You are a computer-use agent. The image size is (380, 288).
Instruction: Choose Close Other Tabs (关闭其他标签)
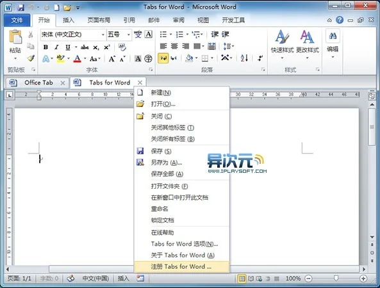[182, 127]
